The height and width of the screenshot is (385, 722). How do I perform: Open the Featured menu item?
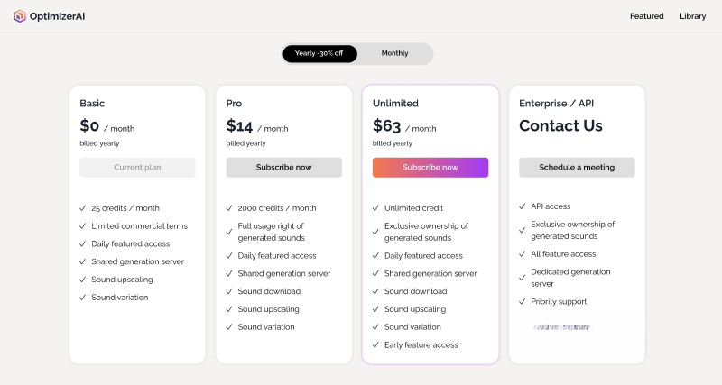click(646, 16)
